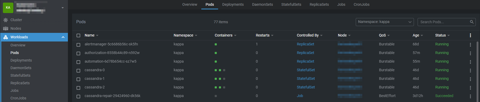Screen dimensions: 480x102
Task: Click the Workloads cubes icon
Action: click(6, 37)
